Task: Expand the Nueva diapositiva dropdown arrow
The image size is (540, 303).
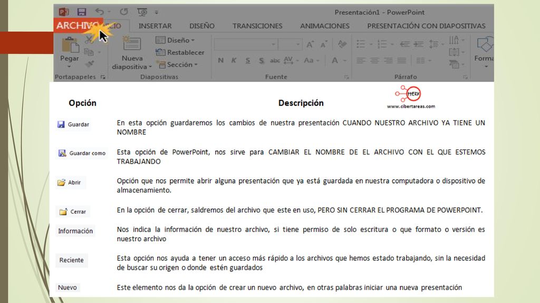Action: 150,67
